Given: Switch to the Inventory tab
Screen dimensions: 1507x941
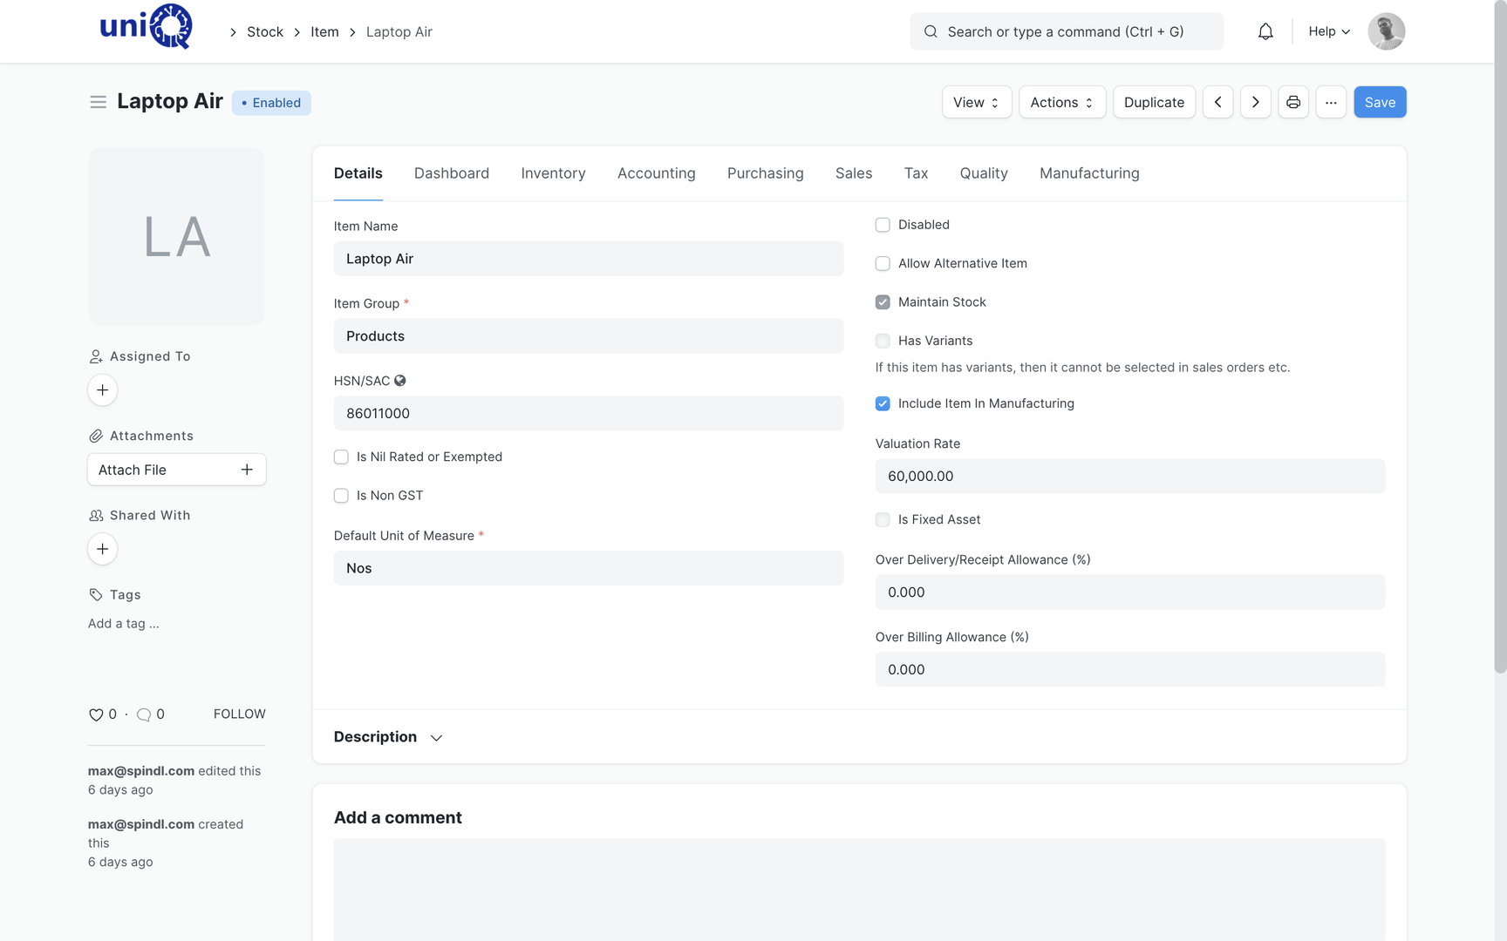Looking at the screenshot, I should click(x=553, y=173).
